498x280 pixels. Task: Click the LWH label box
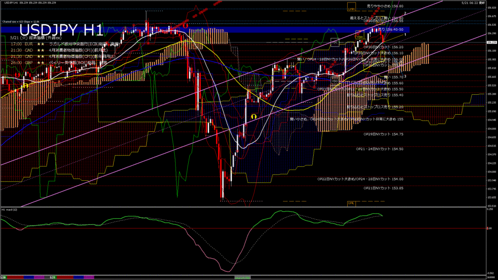click(x=351, y=9)
